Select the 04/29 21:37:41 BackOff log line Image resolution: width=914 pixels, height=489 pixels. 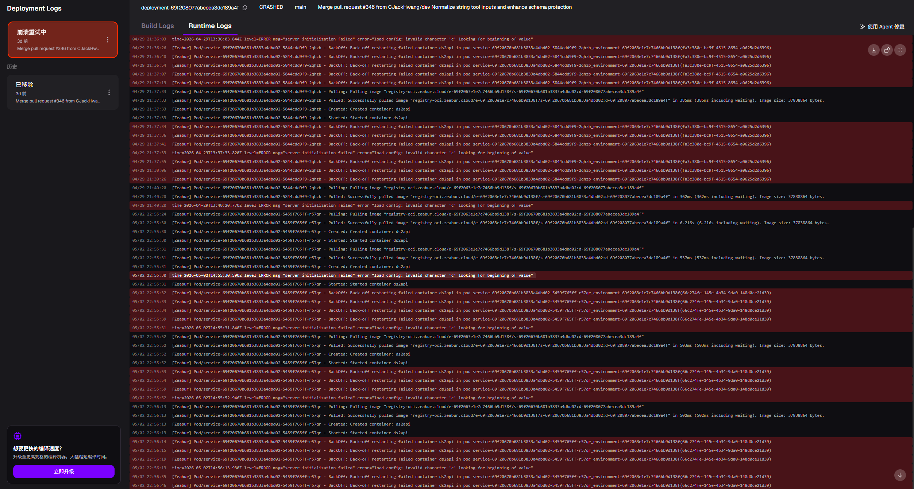tap(521, 144)
